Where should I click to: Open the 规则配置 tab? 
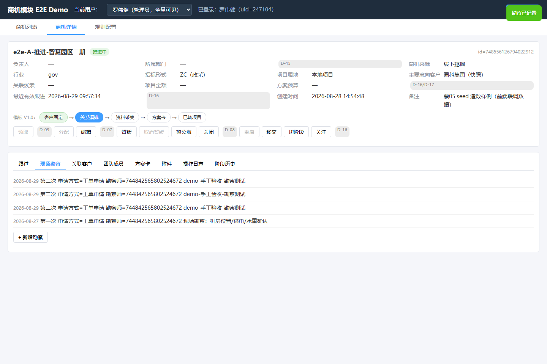pyautogui.click(x=106, y=27)
